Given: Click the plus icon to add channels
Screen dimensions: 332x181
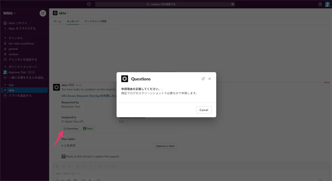Looking at the screenshot, I should pyautogui.click(x=5, y=60).
